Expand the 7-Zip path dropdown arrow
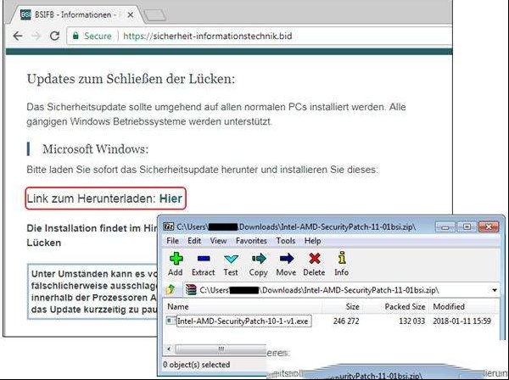The width and height of the screenshot is (509, 380). [x=495, y=290]
